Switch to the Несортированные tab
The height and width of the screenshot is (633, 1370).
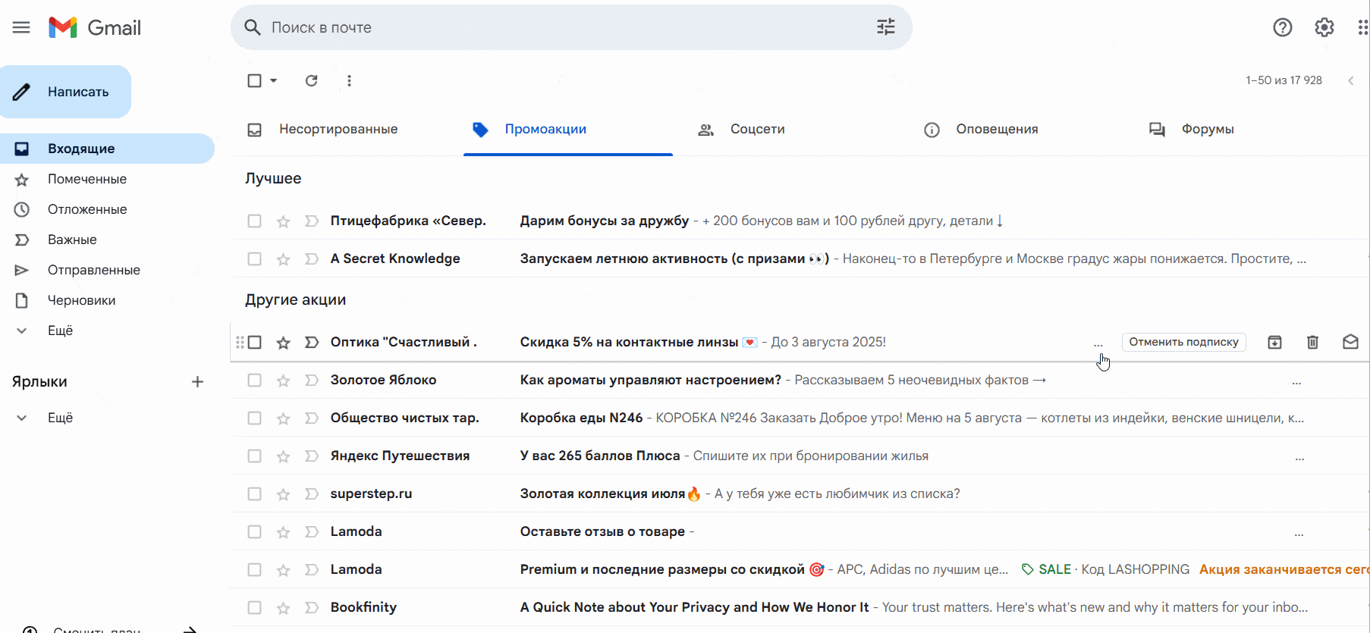click(x=338, y=130)
